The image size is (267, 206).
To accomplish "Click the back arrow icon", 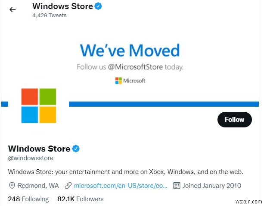I will pos(12,10).
